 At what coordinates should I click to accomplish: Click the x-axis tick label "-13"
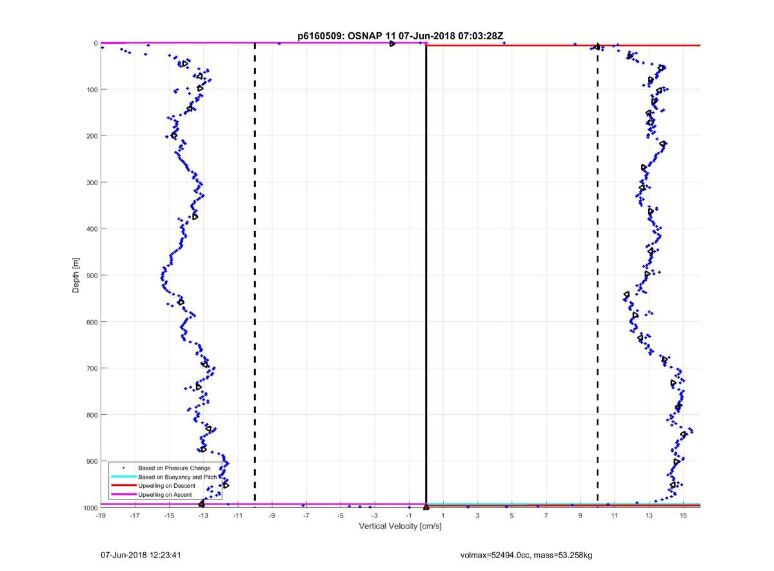point(203,516)
